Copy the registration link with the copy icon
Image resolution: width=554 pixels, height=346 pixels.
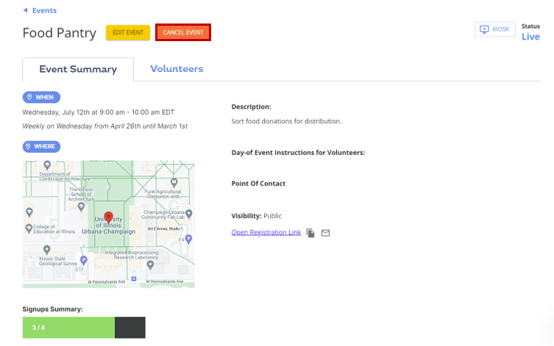tap(310, 233)
